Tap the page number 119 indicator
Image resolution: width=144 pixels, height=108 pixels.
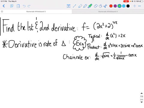click(142, 96)
